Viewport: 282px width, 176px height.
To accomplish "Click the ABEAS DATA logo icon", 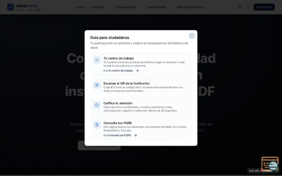I will click(x=11, y=7).
